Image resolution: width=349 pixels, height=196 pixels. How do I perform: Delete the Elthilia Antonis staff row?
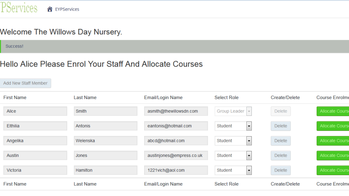pos(281,126)
